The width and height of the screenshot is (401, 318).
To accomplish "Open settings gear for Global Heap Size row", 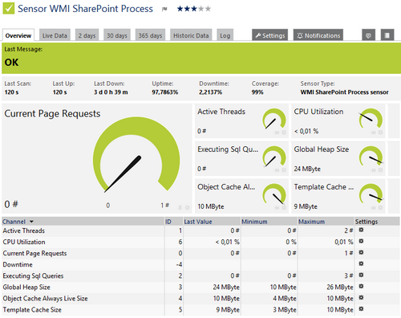I will click(361, 287).
